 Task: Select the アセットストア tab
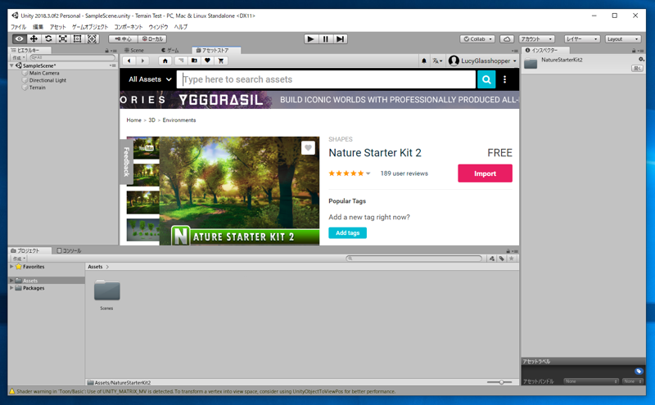tap(215, 50)
